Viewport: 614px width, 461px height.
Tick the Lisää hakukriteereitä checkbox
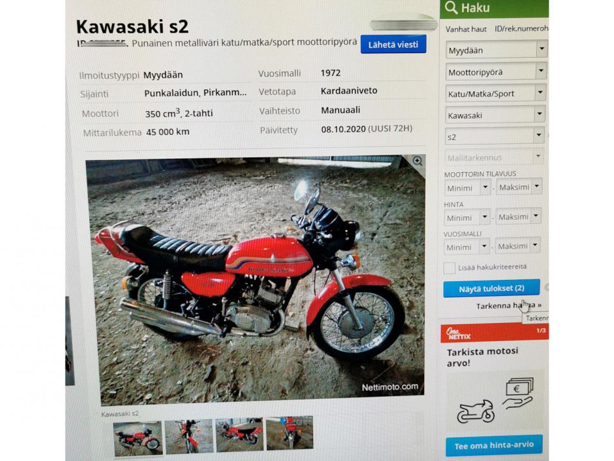coord(449,268)
